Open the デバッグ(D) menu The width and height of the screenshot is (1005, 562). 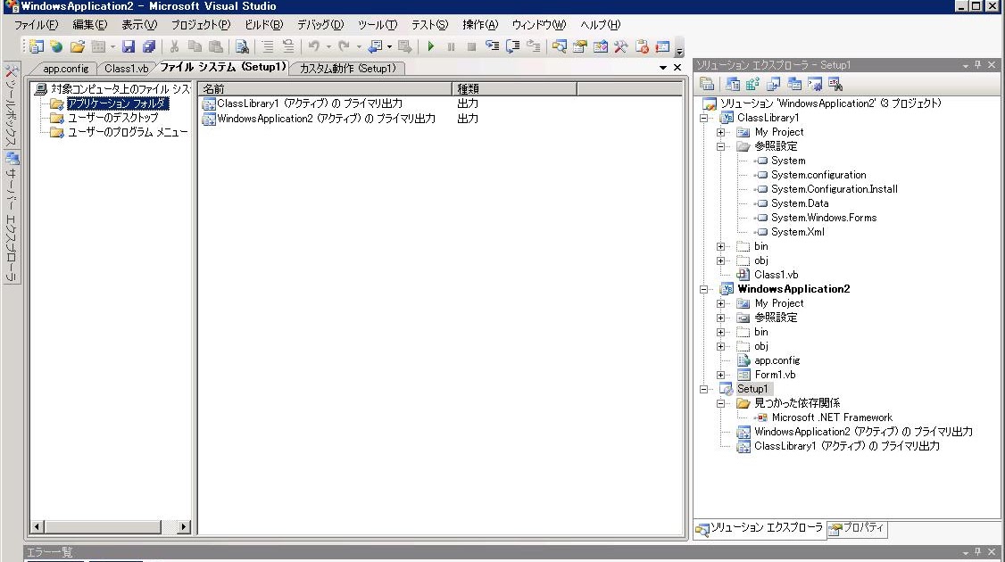click(320, 24)
